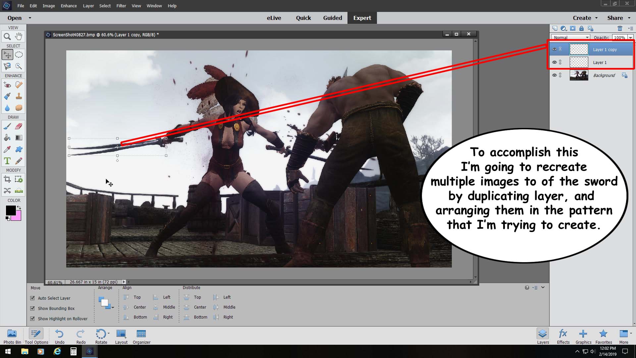Image resolution: width=636 pixels, height=358 pixels.
Task: Toggle link icon on Background layer
Action: 560,75
